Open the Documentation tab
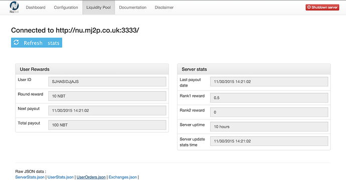 point(132,7)
